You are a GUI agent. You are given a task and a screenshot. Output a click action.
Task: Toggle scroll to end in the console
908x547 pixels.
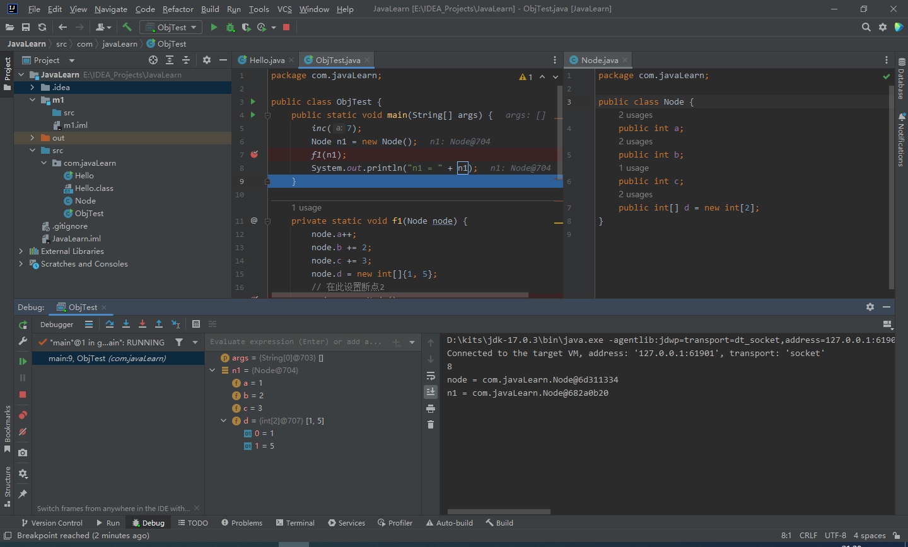pyautogui.click(x=431, y=391)
